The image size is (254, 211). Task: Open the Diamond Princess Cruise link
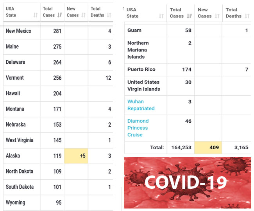point(138,128)
